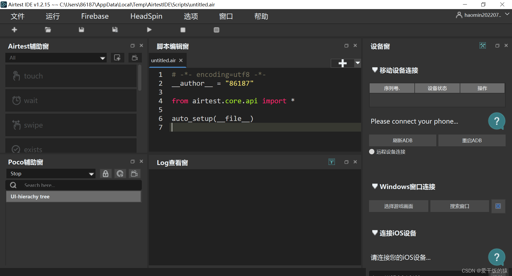Open the Firebase menu
The height and width of the screenshot is (276, 512).
point(95,16)
